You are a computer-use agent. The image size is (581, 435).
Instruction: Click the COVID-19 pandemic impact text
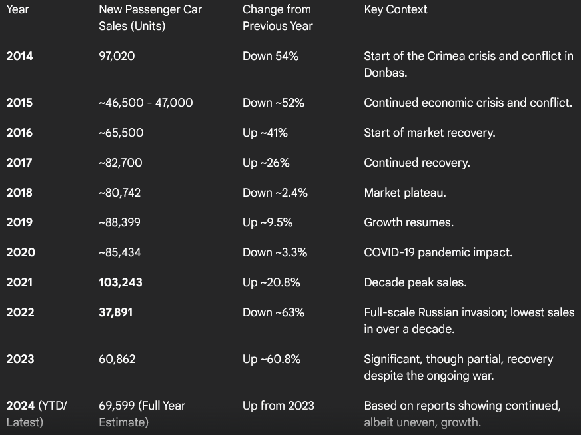coord(438,252)
